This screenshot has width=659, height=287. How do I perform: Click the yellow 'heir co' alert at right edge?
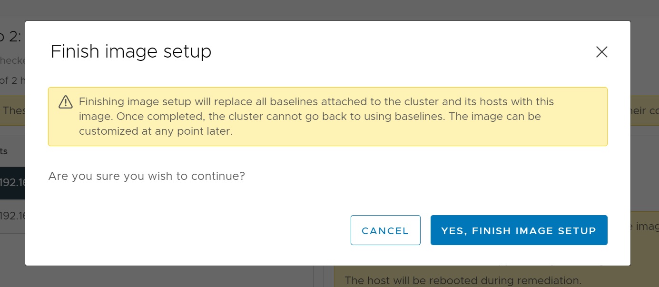pos(644,110)
